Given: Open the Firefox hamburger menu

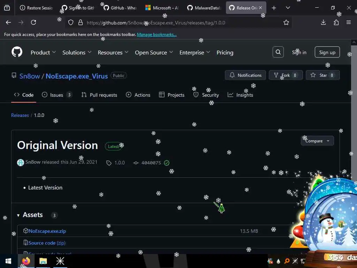Looking at the screenshot, I should pyautogui.click(x=349, y=22).
